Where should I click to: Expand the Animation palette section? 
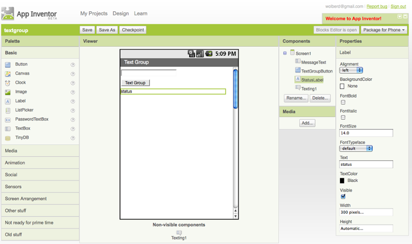click(x=40, y=163)
